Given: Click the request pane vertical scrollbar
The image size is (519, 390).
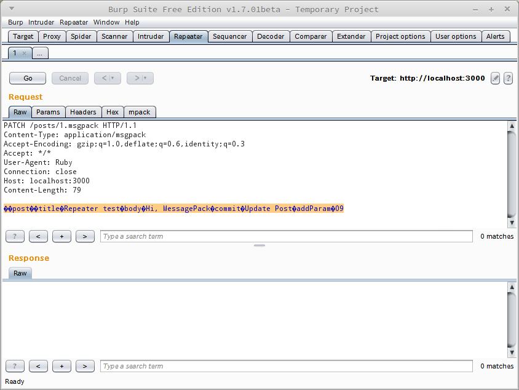Looking at the screenshot, I should pyautogui.click(x=512, y=172).
